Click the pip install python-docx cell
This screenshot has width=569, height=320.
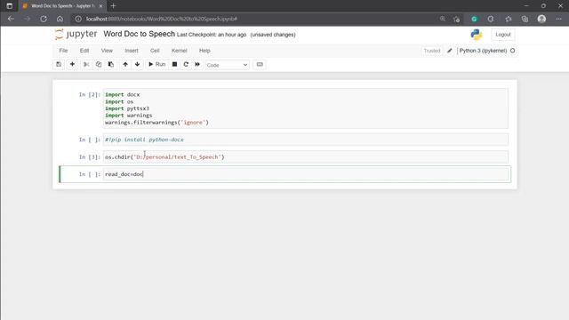coord(306,140)
